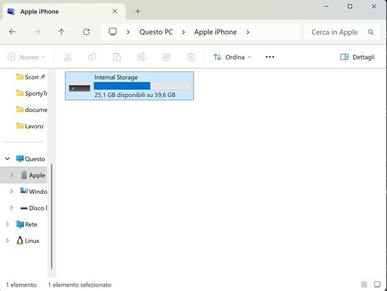The image size is (387, 291).
Task: Expand the Disco tree node
Action: (11, 207)
